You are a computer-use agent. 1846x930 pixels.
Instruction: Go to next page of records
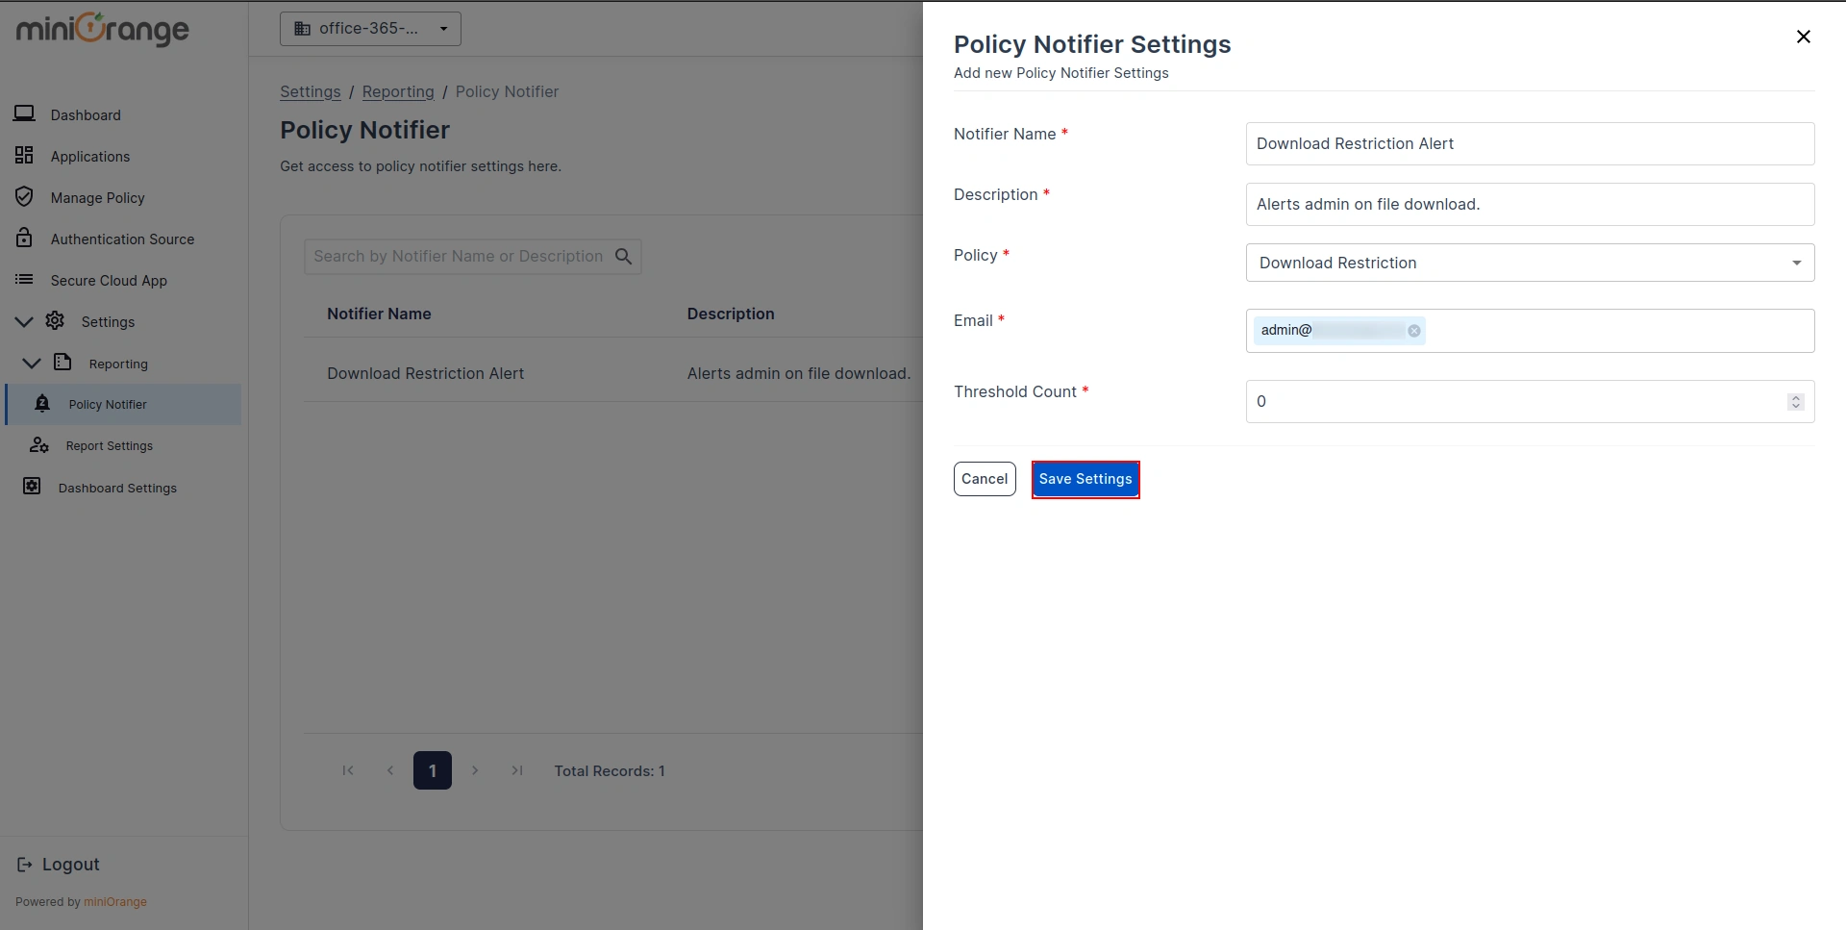(x=475, y=770)
